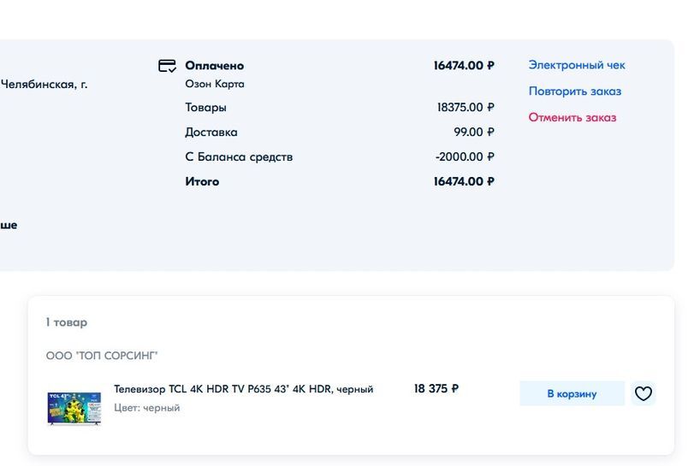The height and width of the screenshot is (466, 700).
Task: Click the Челябинская address text
Action: coord(44,85)
